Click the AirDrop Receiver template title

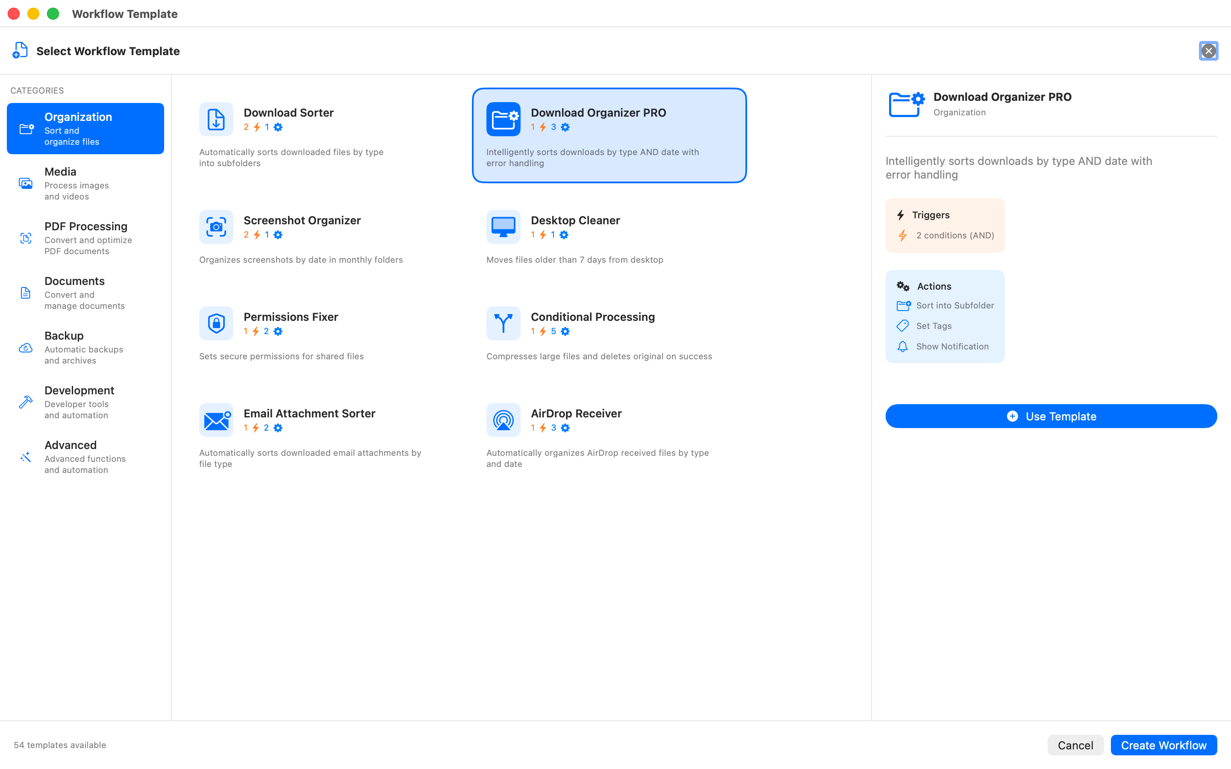pos(576,414)
